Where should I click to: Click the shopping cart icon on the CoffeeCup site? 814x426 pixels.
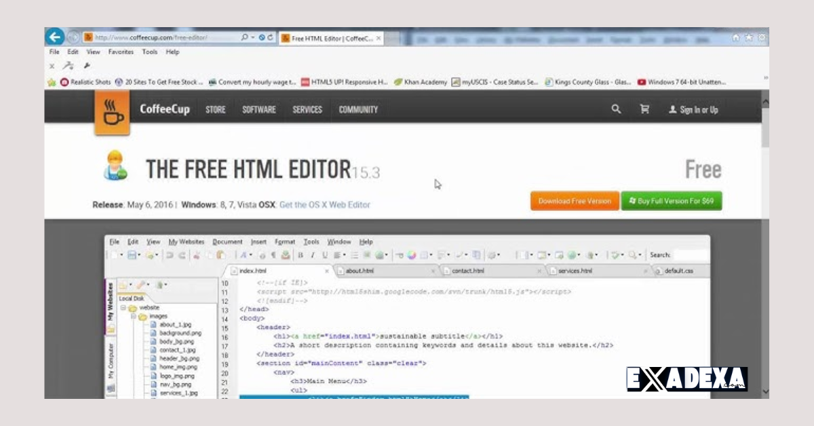point(644,109)
